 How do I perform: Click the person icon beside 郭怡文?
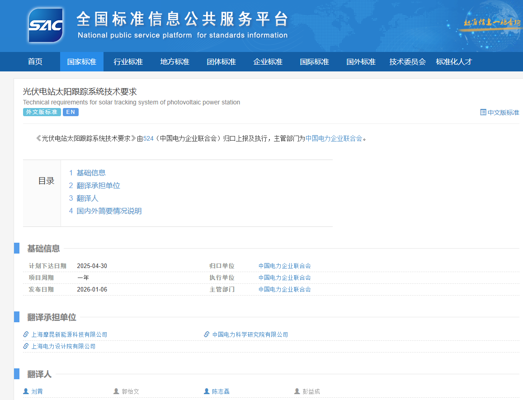tap(116, 391)
